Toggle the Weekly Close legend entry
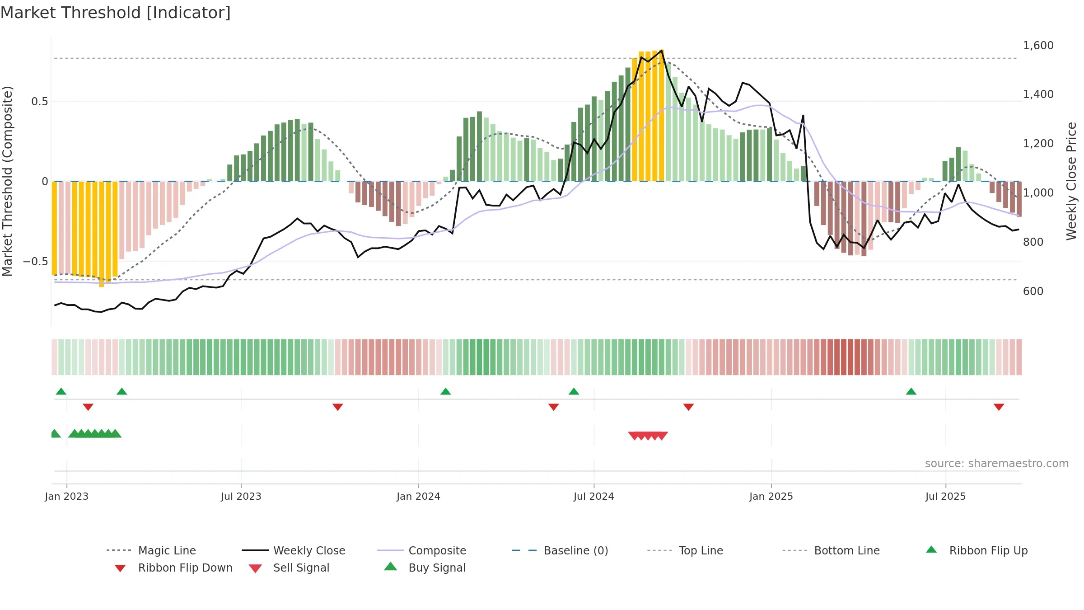This screenshot has width=1084, height=610. [294, 550]
